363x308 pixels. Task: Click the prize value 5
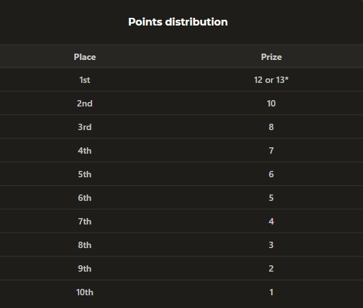pyautogui.click(x=272, y=198)
